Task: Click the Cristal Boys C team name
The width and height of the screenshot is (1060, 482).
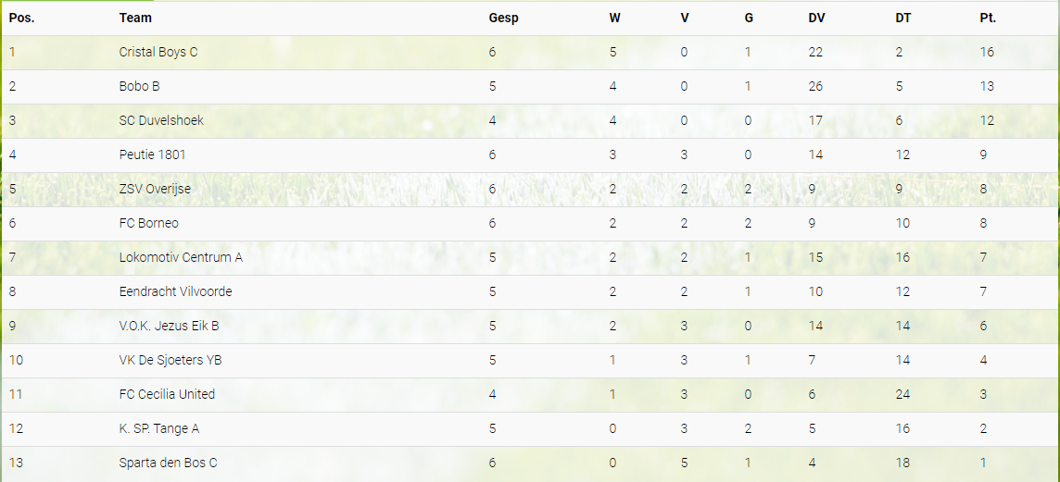Action: [158, 52]
